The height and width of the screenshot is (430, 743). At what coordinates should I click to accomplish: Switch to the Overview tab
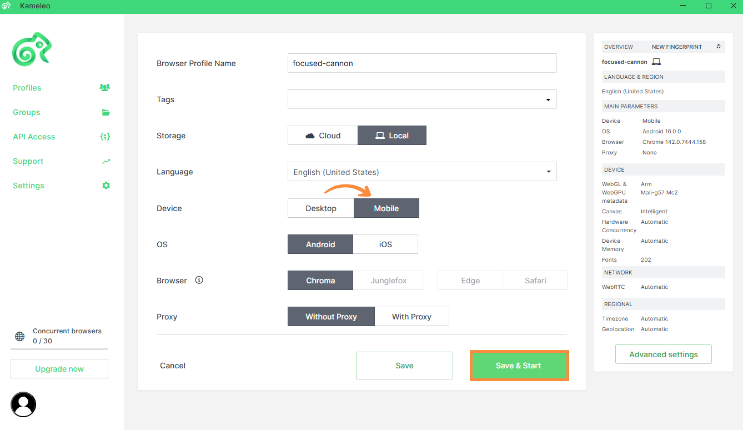click(x=619, y=47)
